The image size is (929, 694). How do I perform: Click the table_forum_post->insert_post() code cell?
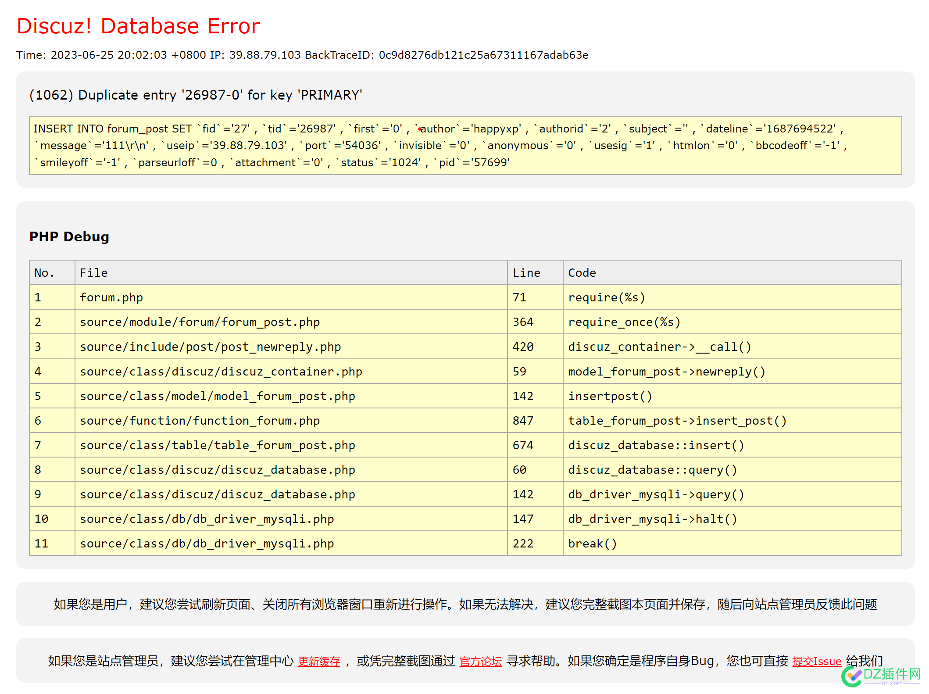tap(732, 421)
